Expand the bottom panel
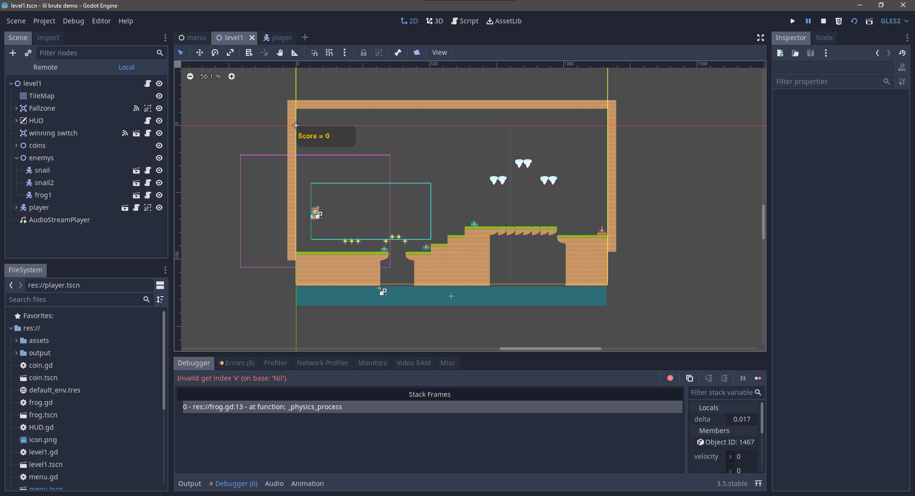 [x=758, y=484]
